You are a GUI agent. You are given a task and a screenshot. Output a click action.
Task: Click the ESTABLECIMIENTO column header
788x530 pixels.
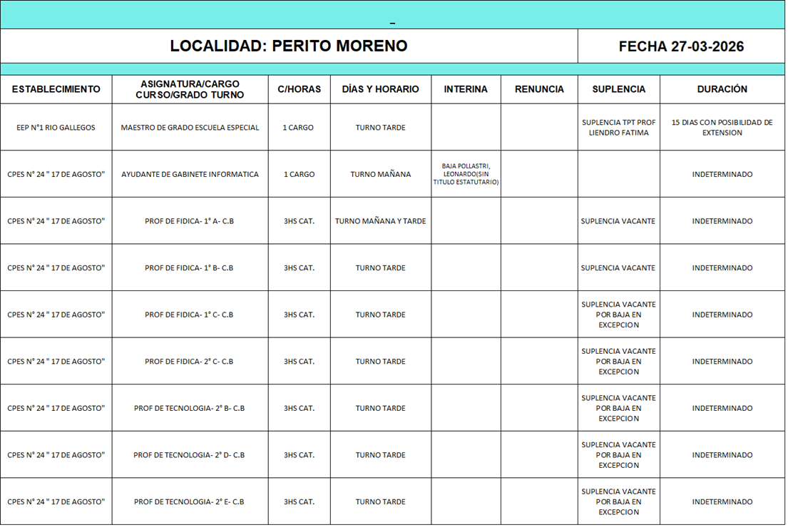coord(56,89)
